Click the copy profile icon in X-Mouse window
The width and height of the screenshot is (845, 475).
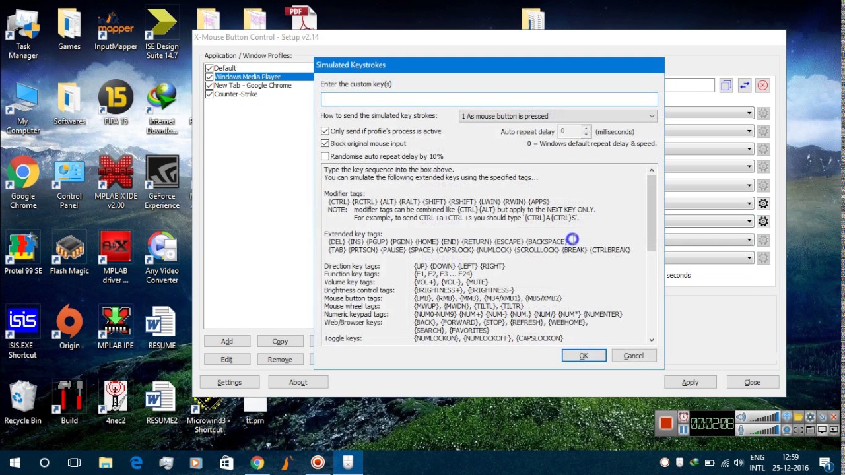point(726,85)
